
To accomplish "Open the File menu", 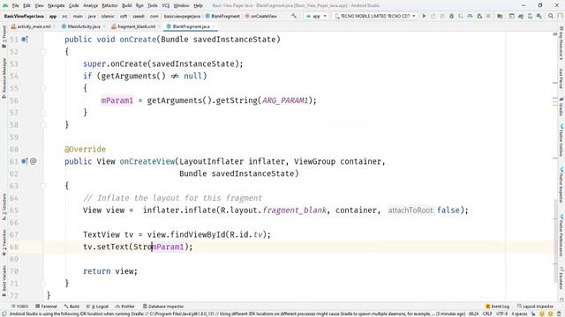I will coord(15,5).
